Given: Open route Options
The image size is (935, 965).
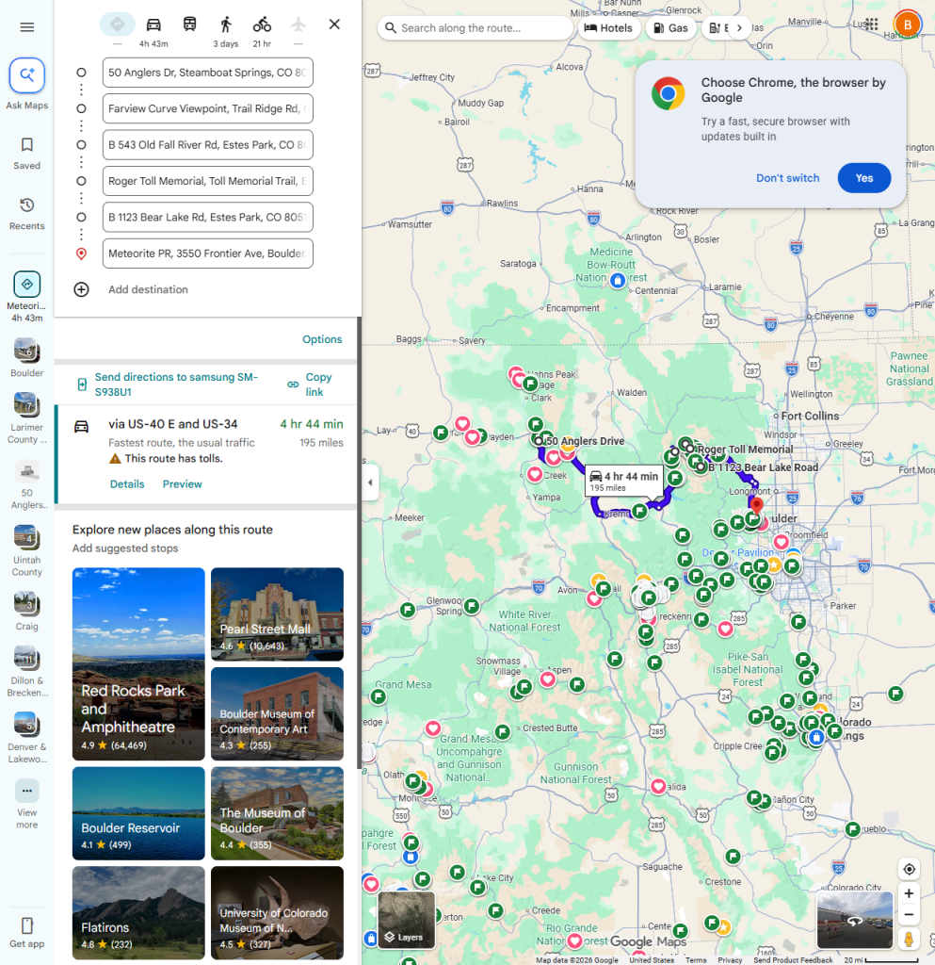Looking at the screenshot, I should tap(322, 339).
